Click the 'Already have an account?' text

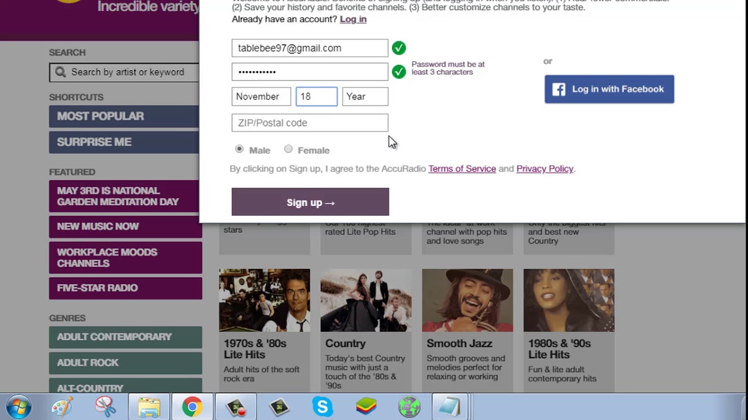point(285,19)
